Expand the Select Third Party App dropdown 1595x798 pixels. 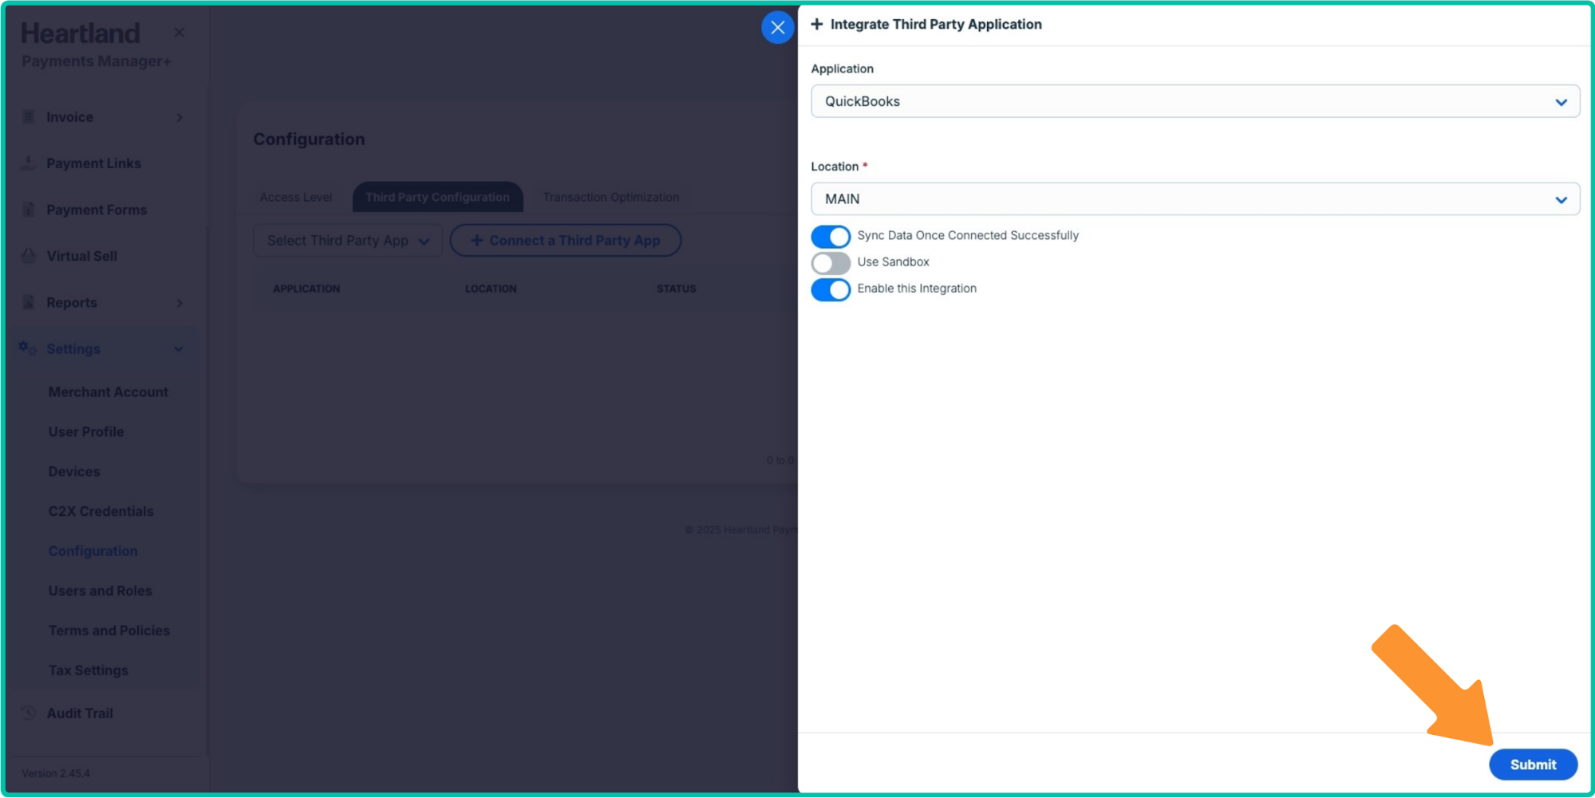(x=348, y=241)
